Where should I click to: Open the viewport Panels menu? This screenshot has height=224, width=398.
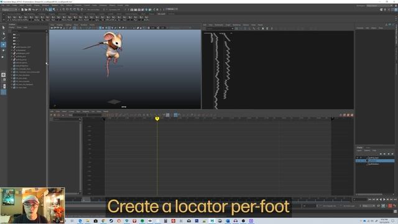[x=92, y=25]
